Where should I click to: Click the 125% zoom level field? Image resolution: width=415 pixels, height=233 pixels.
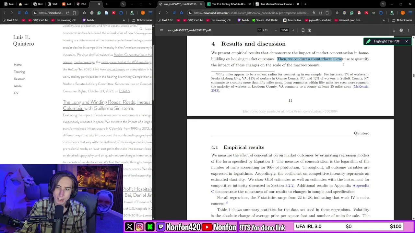click(284, 30)
